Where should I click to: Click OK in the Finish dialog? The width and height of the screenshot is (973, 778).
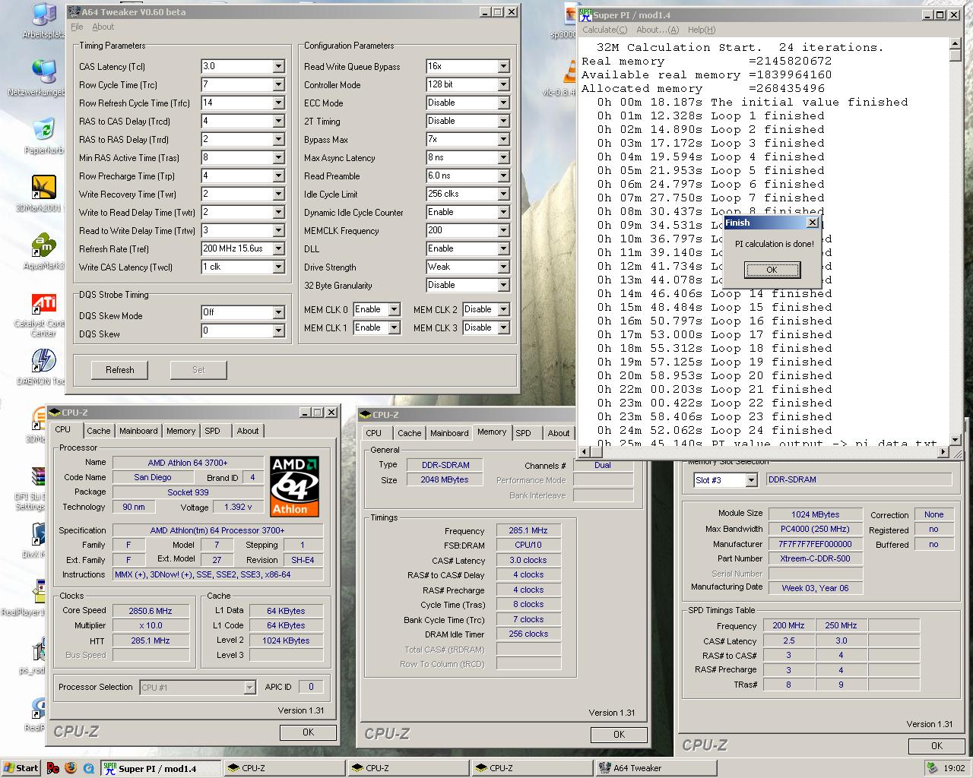pos(772,270)
